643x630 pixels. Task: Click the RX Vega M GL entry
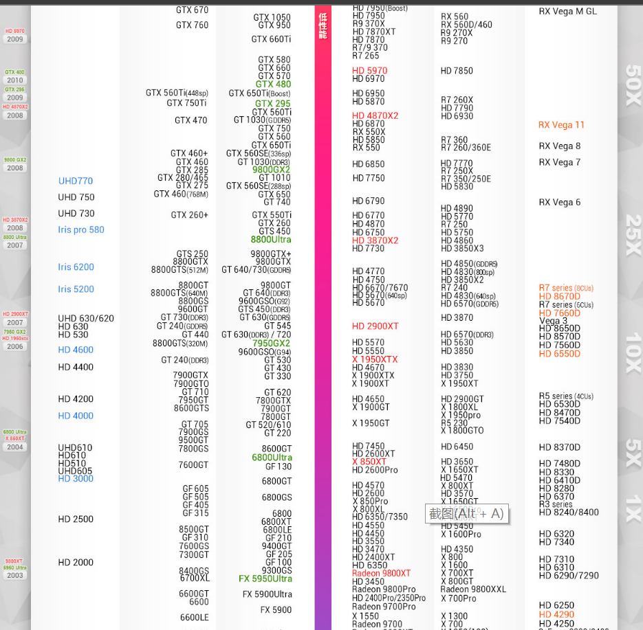point(567,12)
